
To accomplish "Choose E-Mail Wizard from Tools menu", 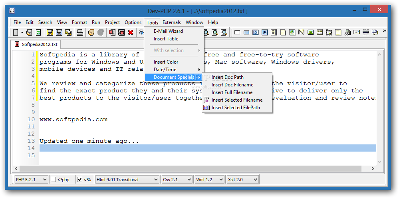I will pos(174,31).
